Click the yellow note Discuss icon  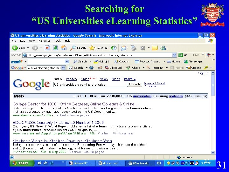155,48
